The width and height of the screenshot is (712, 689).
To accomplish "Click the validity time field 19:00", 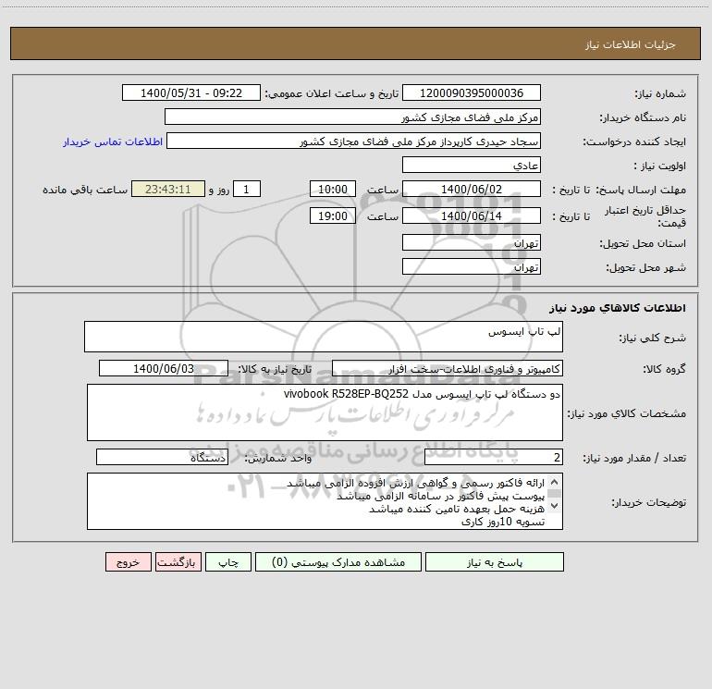I will 332,215.
